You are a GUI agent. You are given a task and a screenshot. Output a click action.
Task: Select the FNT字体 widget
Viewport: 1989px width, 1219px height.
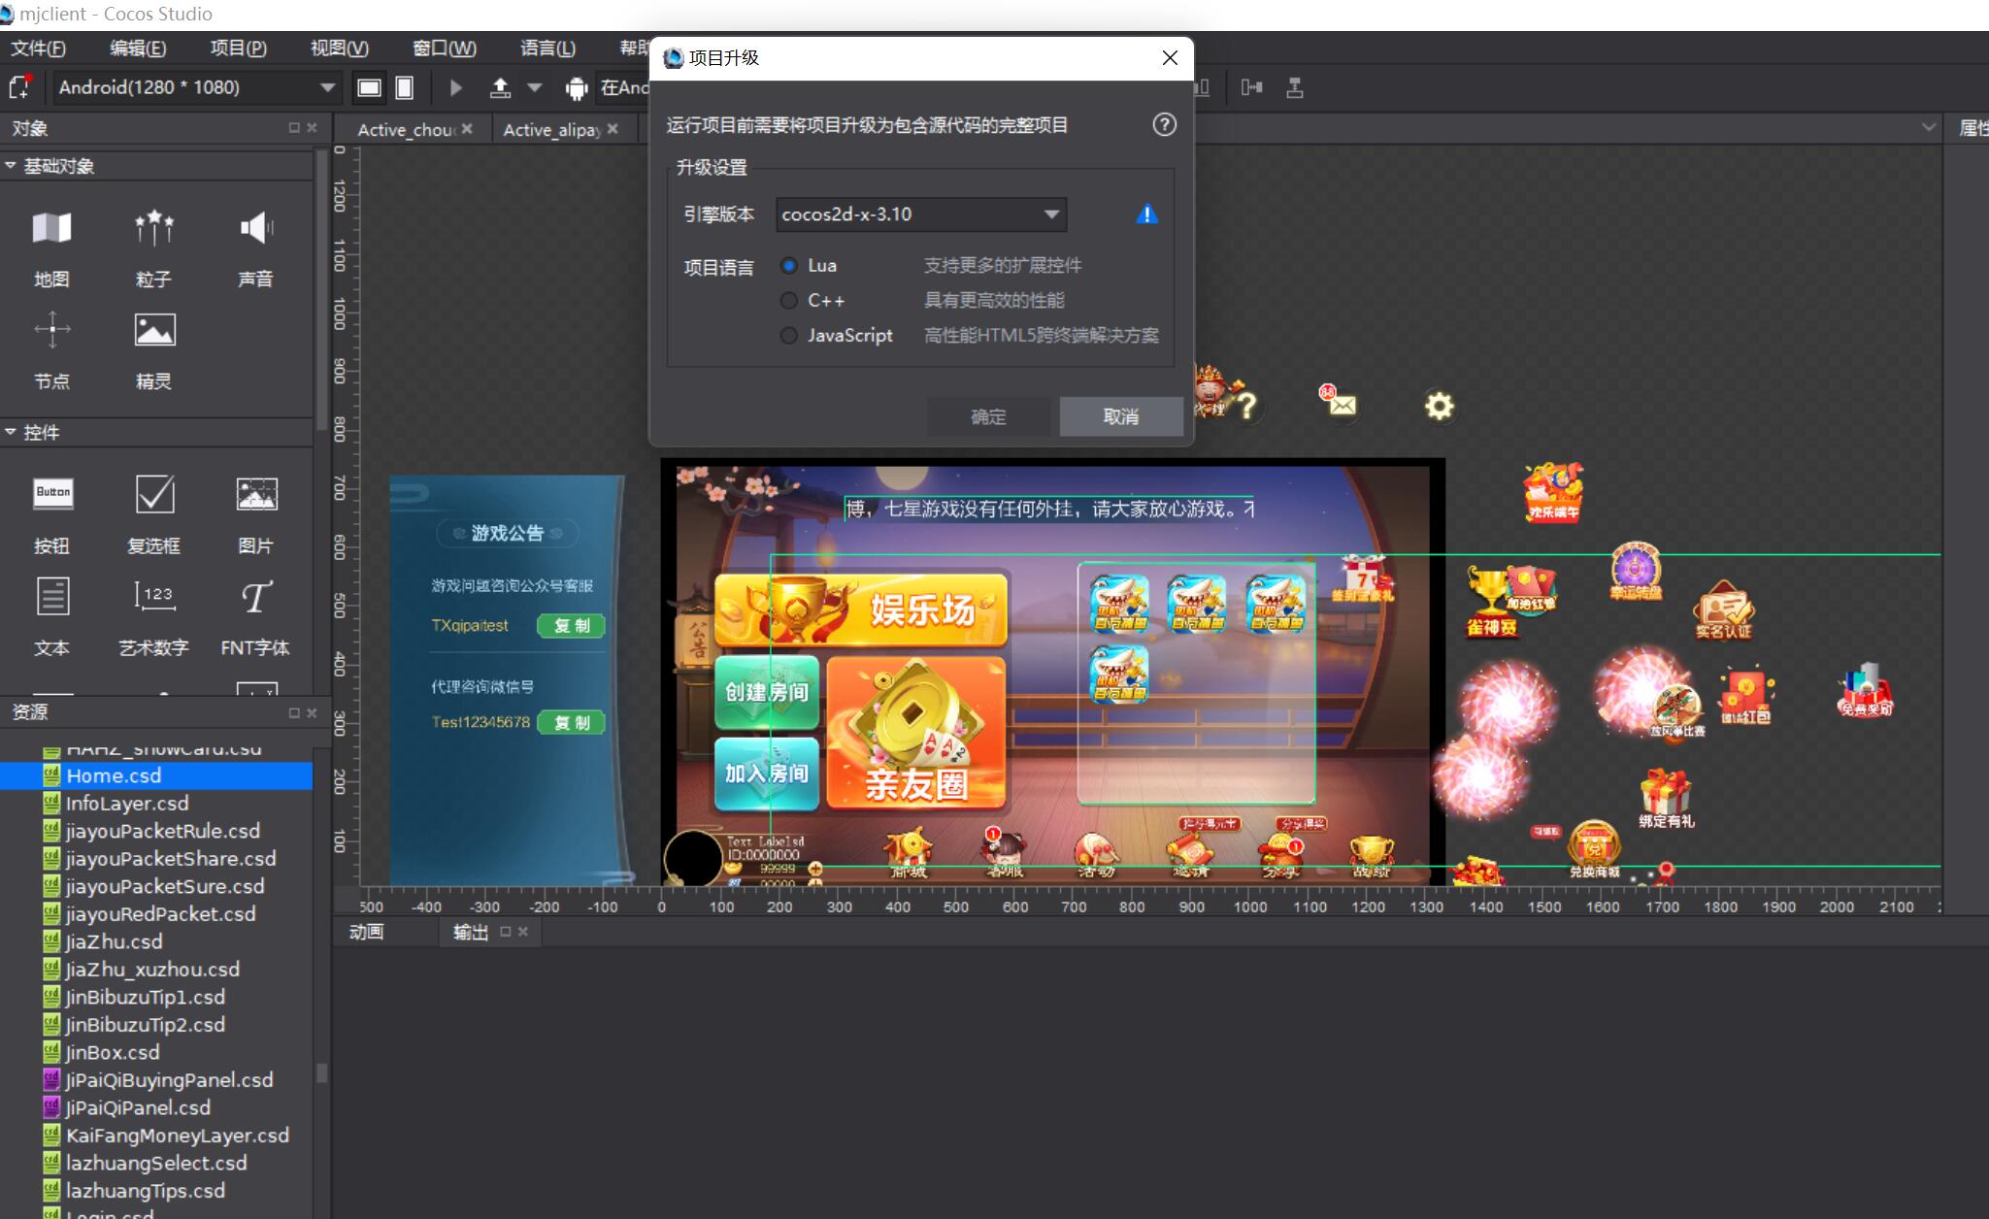[255, 617]
